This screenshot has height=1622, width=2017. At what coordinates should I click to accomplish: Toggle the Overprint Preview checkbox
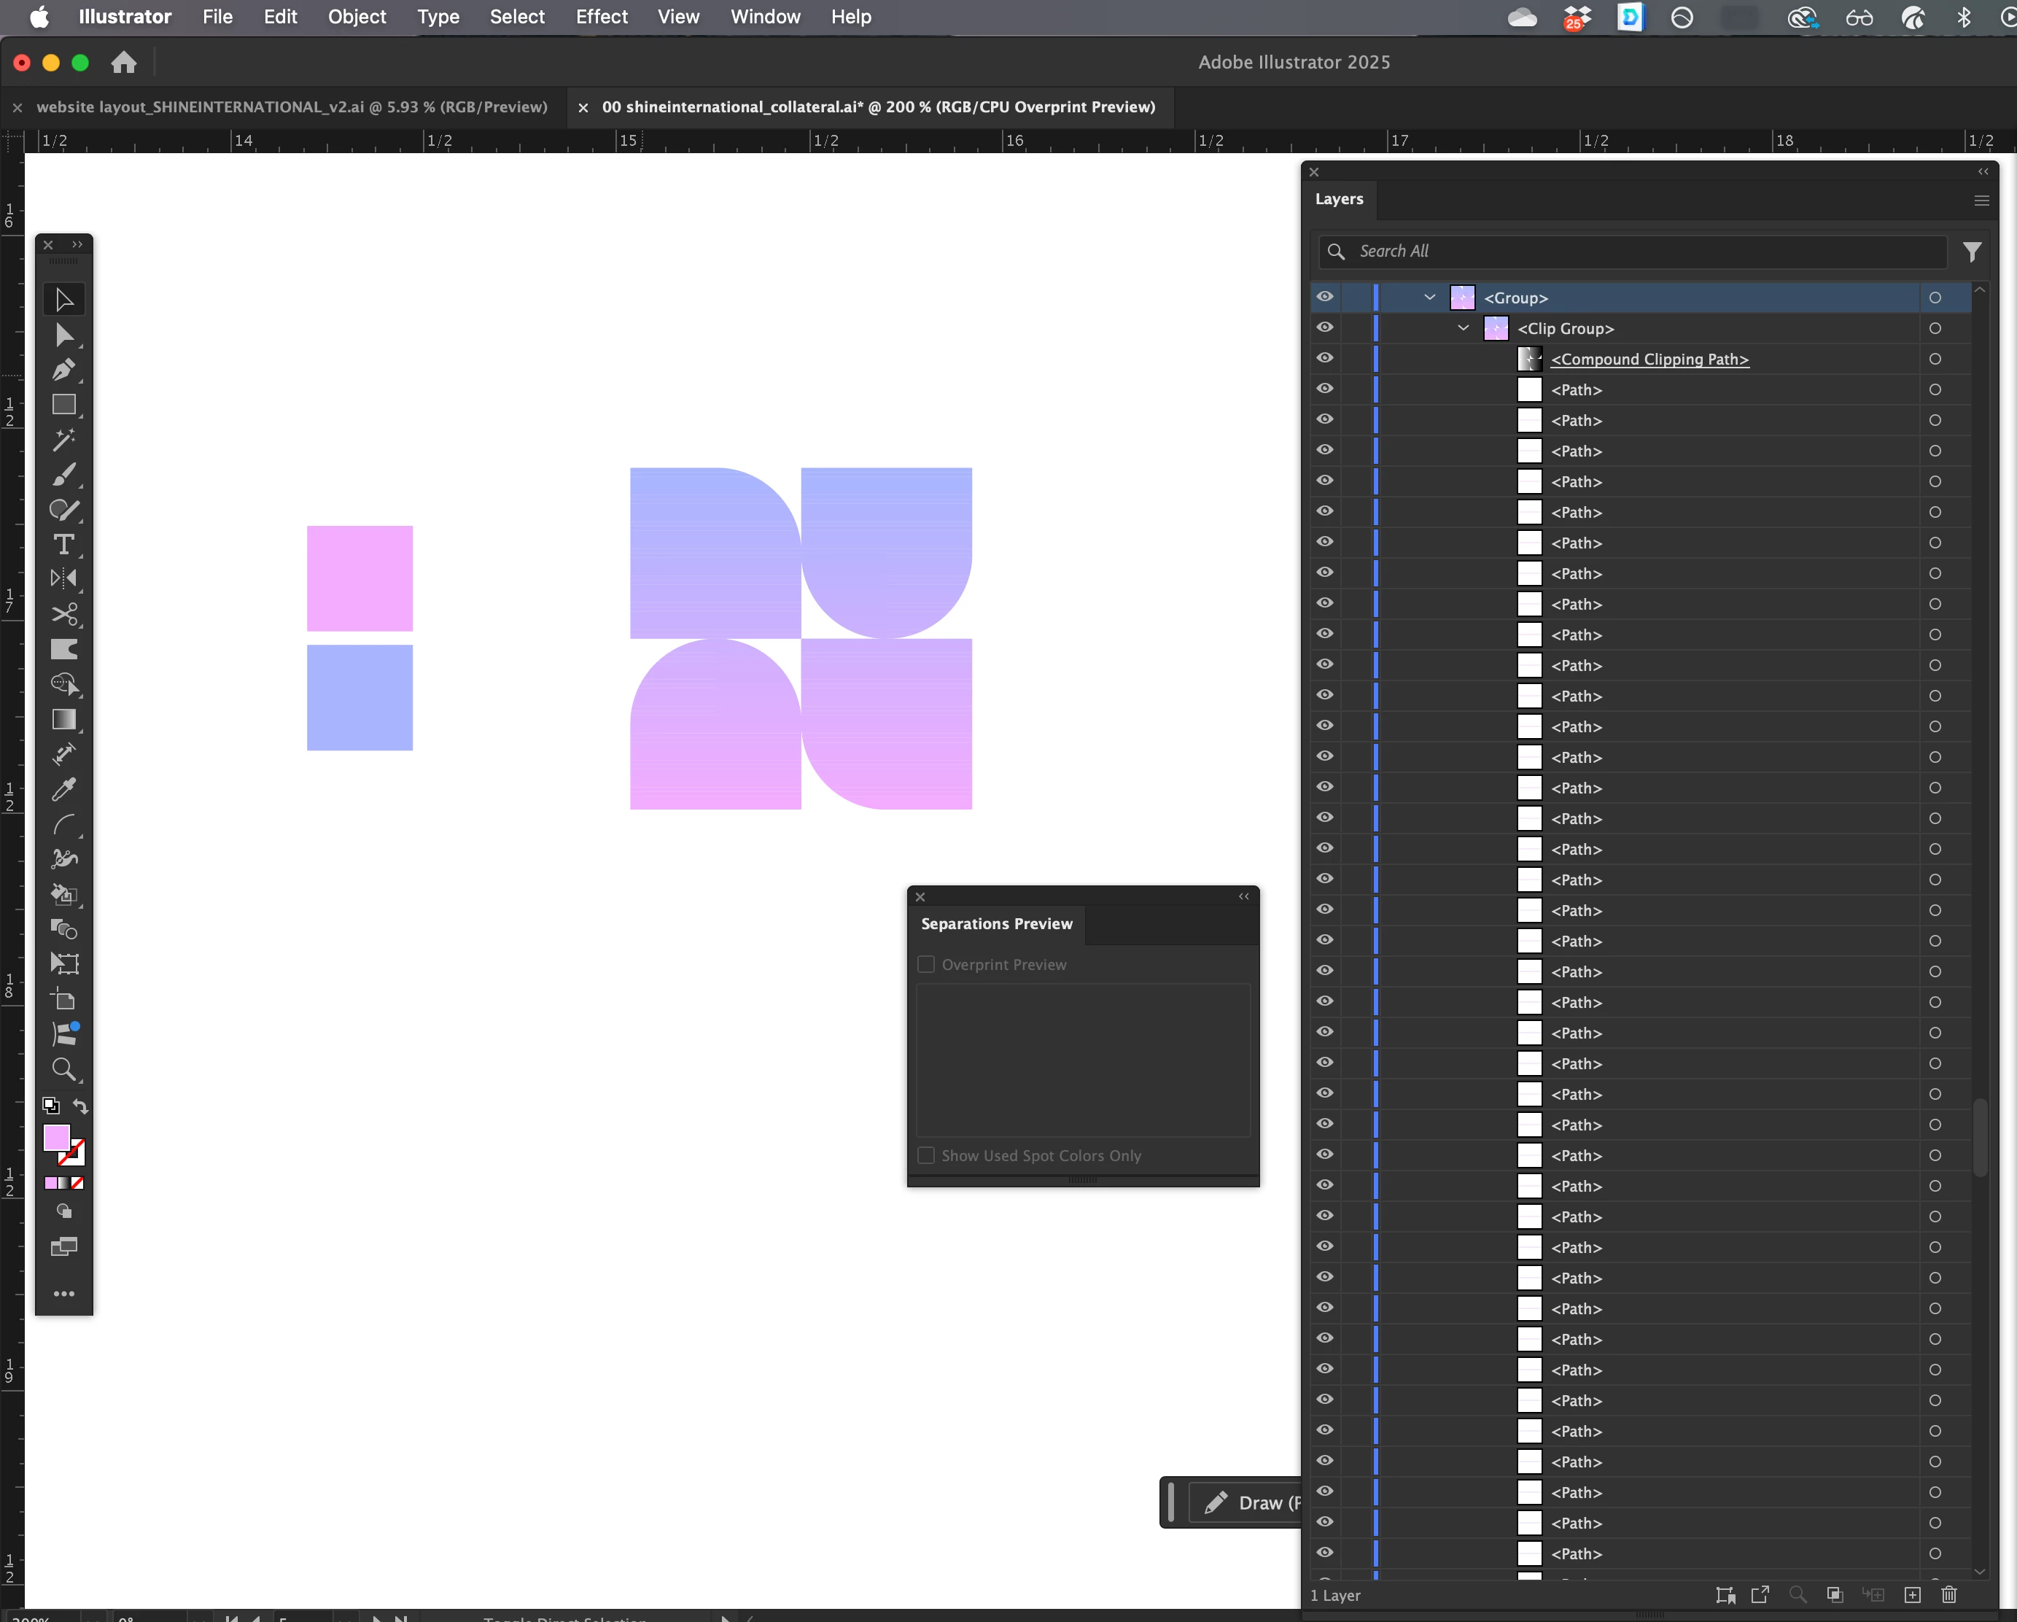(926, 964)
